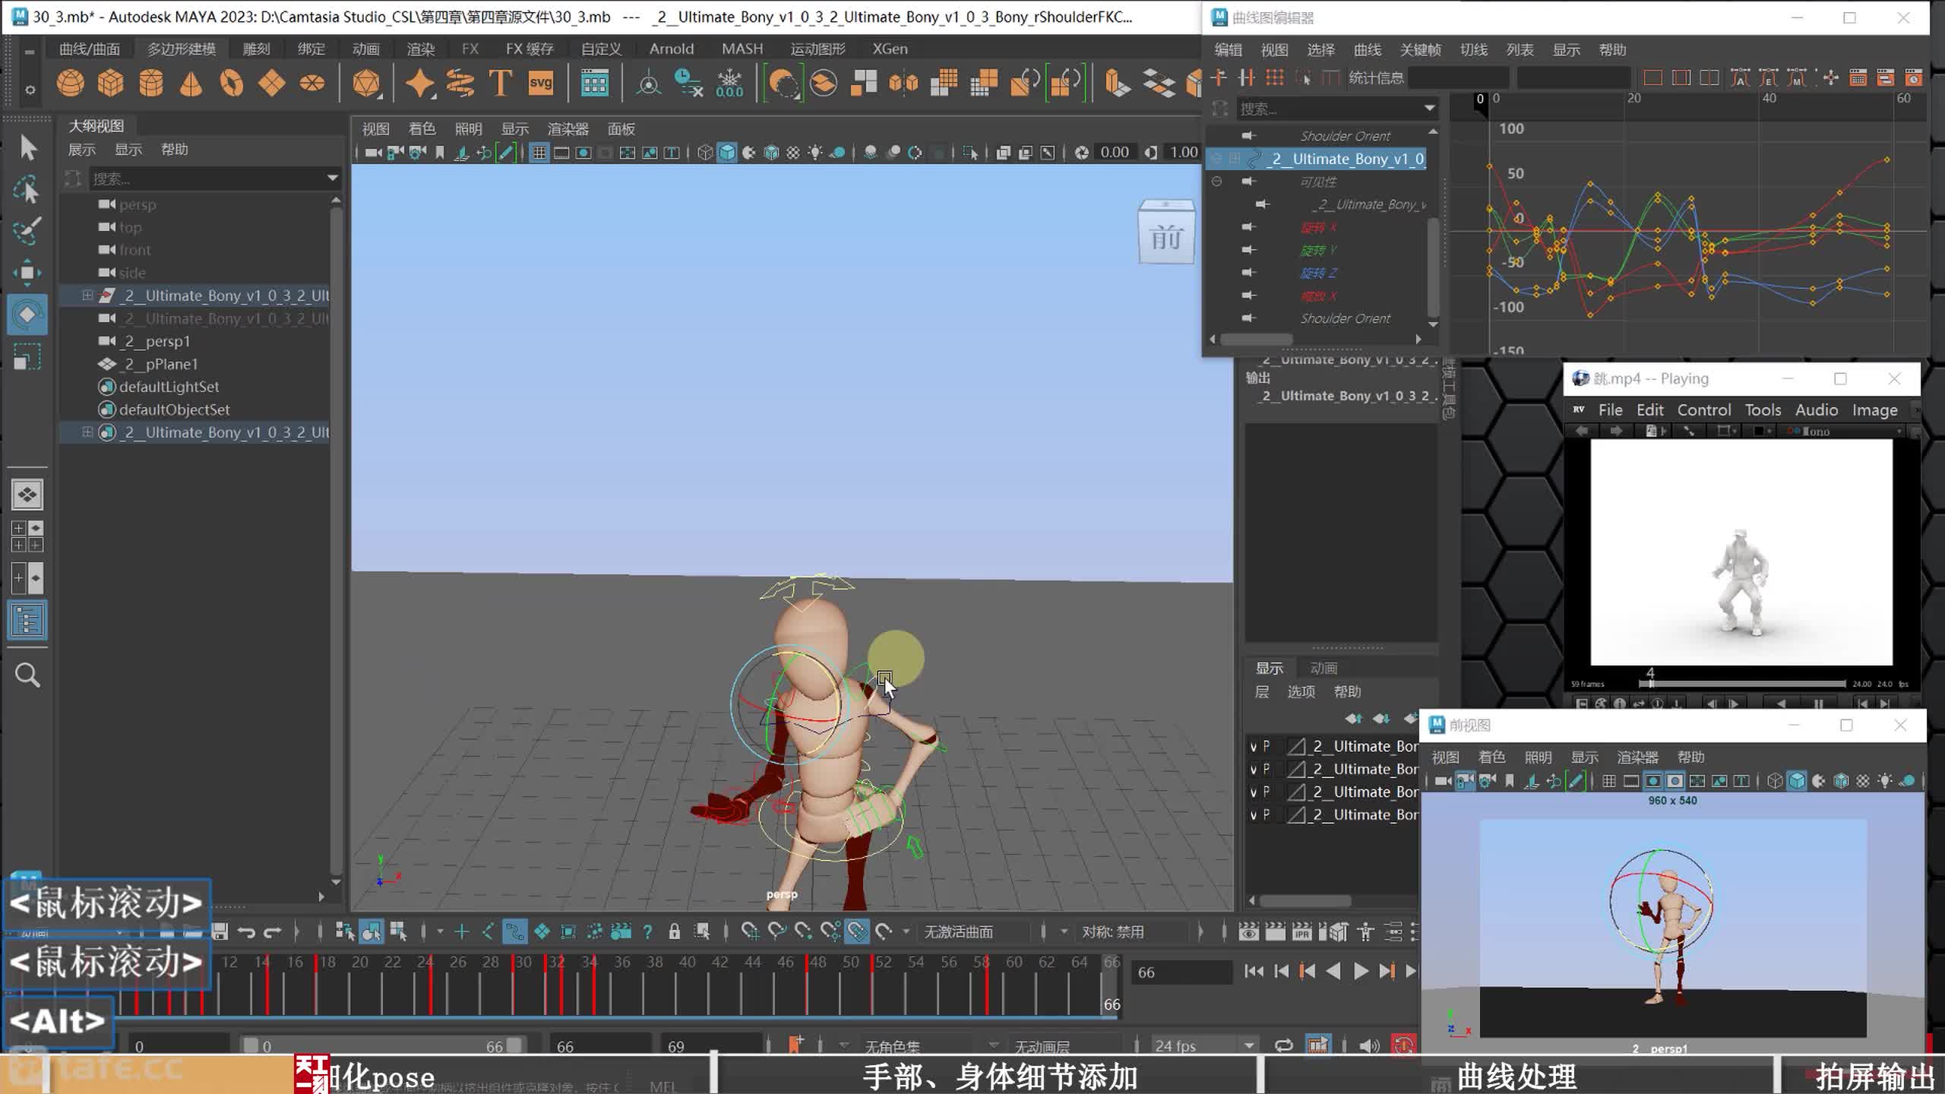Screen dimensions: 1945x1094
Task: Open the Control menu in RV player
Action: coord(1703,410)
